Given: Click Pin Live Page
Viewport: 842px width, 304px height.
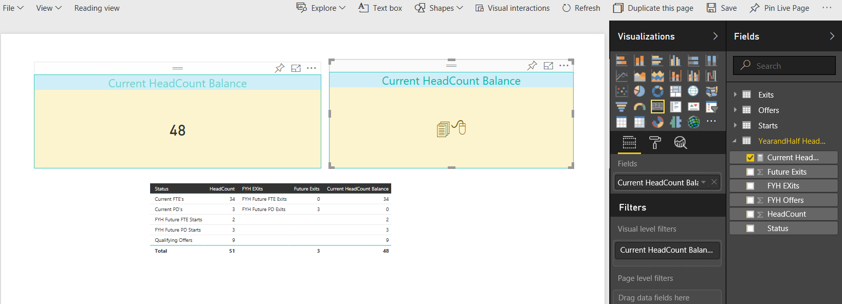Looking at the screenshot, I should (780, 8).
